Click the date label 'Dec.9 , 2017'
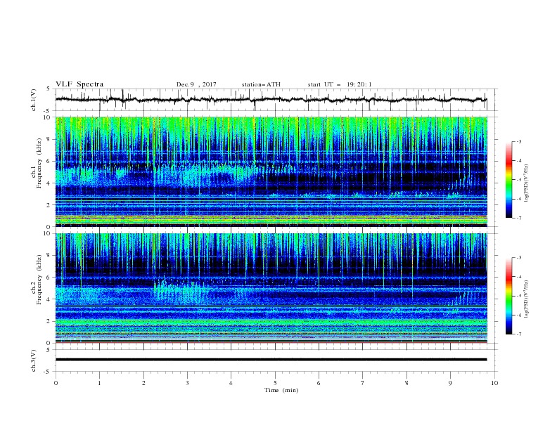 (196, 84)
